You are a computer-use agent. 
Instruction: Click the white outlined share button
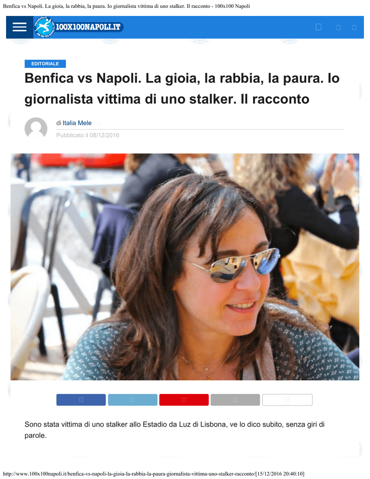287,399
